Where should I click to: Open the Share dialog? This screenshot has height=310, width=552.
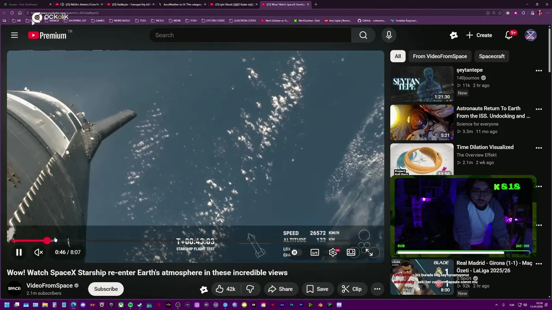pyautogui.click(x=280, y=289)
